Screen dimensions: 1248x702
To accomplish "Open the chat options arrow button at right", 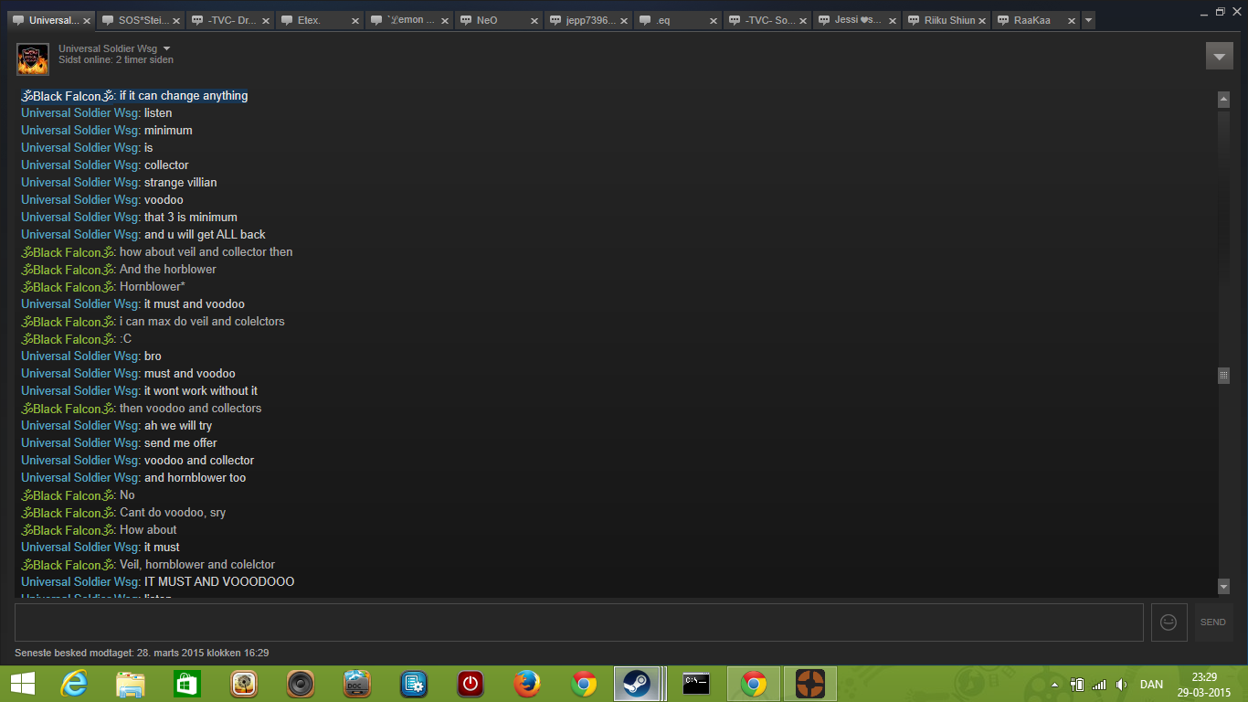I will point(1219,56).
